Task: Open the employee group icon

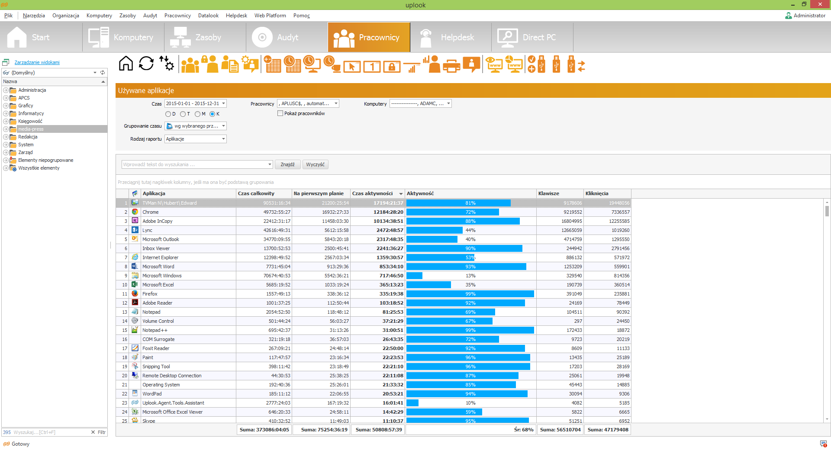Action: pos(190,64)
